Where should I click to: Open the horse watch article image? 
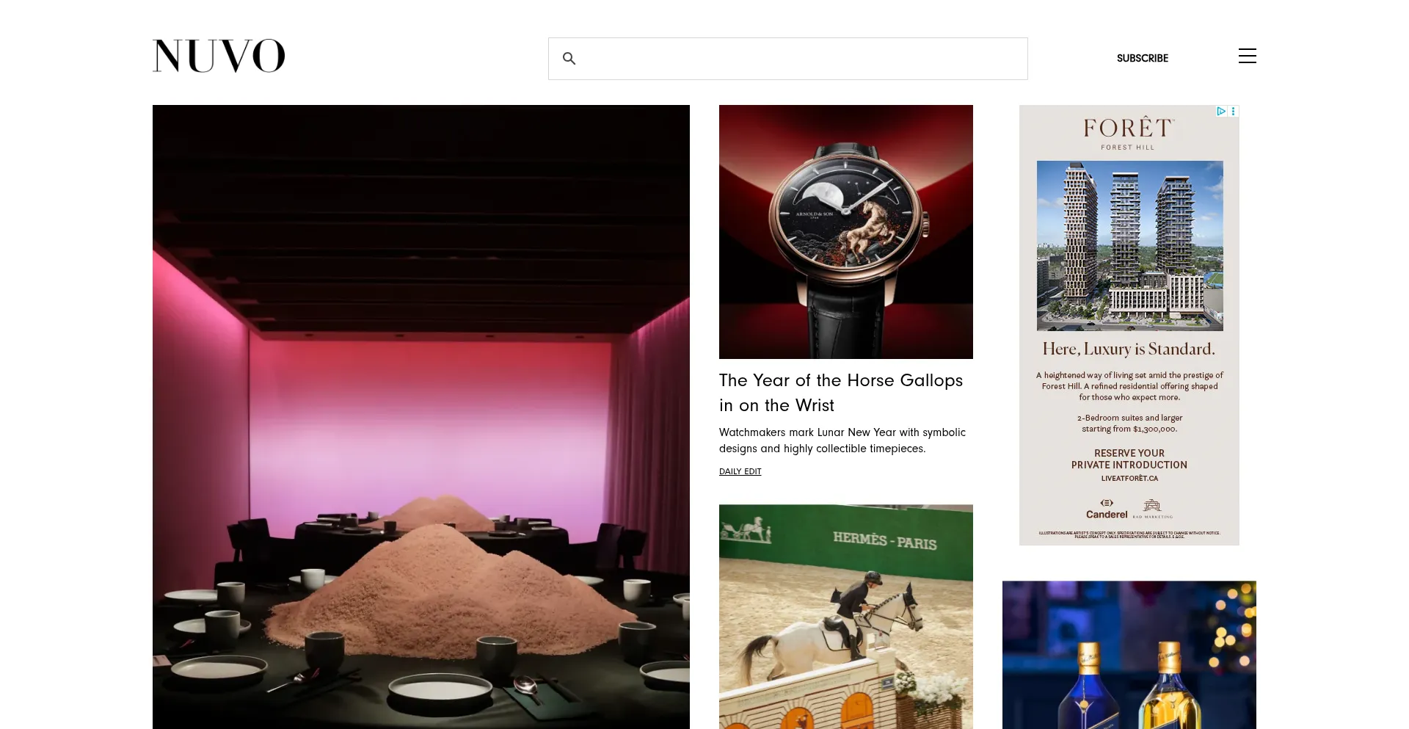[846, 232]
